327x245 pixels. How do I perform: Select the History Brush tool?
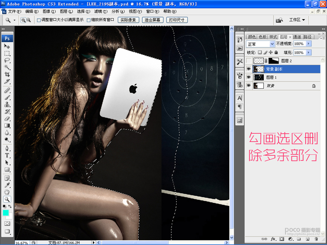[7, 111]
